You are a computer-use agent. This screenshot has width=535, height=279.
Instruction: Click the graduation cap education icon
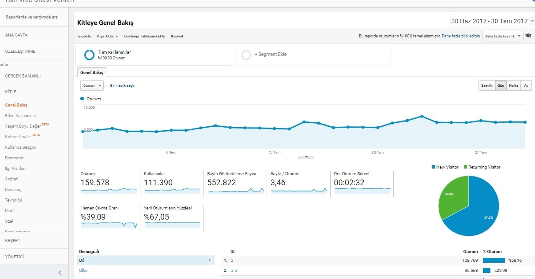[x=528, y=36]
